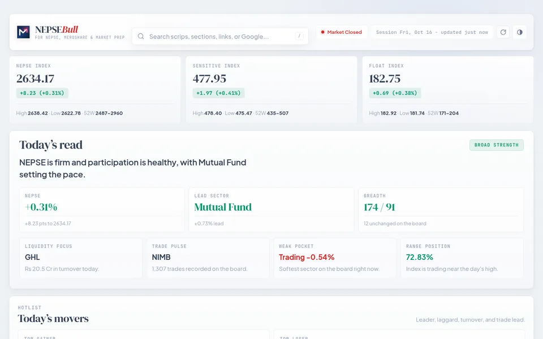Click the Range Position 72.83% tile
The image size is (543, 339).
click(x=462, y=258)
